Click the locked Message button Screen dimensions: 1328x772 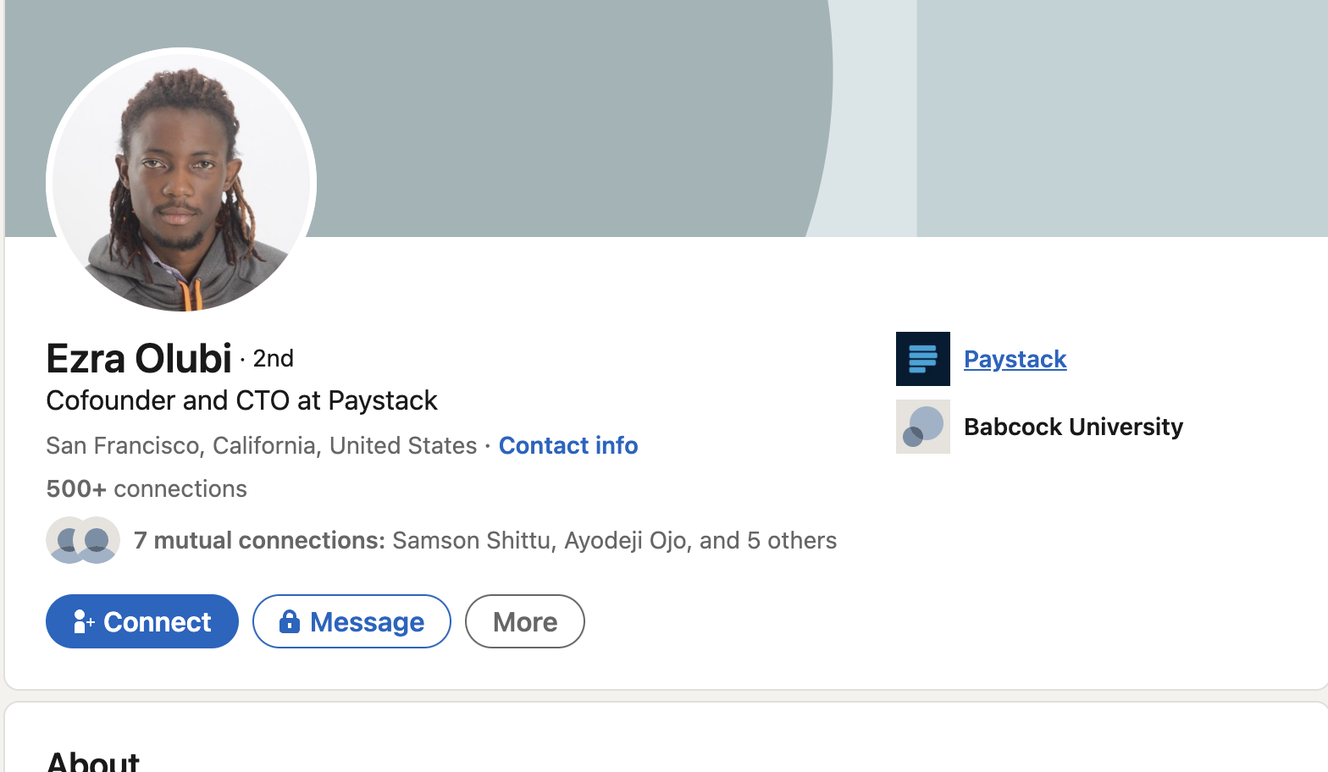351,621
